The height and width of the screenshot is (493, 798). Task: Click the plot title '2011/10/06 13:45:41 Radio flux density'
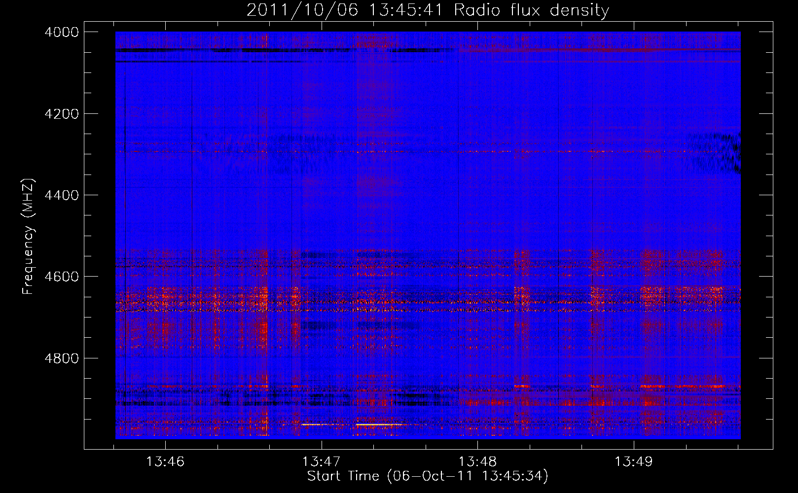tap(428, 10)
